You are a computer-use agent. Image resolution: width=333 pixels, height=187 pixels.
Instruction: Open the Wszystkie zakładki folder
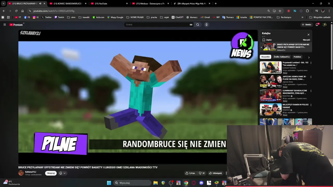(320, 17)
